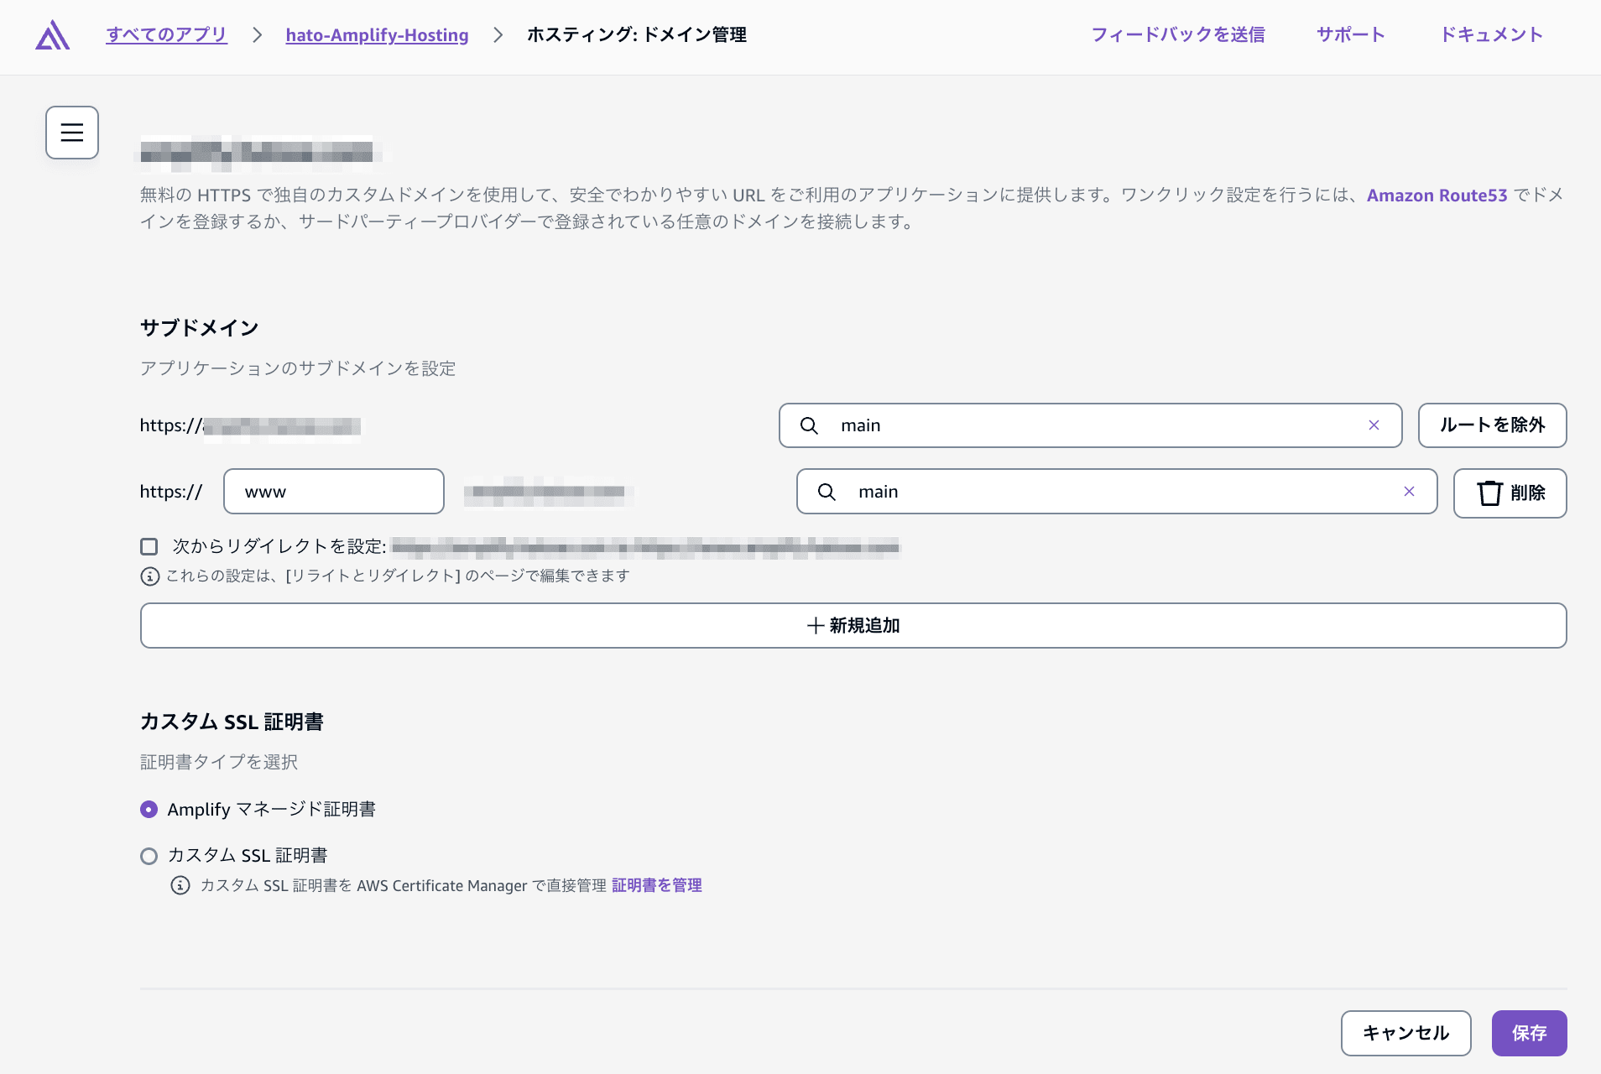
Task: Open the Amazon Route53 link
Action: (1437, 196)
